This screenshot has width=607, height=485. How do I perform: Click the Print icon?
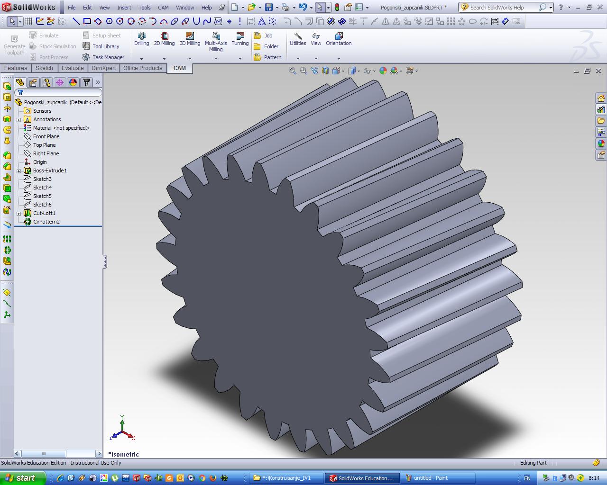pos(285,7)
